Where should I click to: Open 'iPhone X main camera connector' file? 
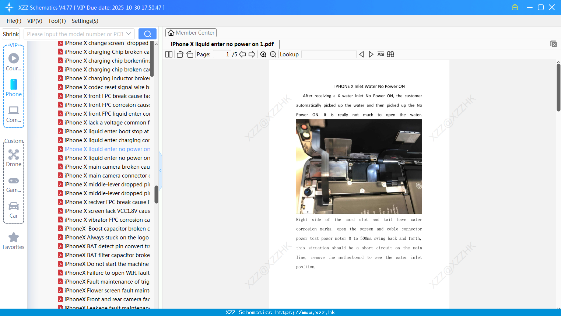point(104,176)
